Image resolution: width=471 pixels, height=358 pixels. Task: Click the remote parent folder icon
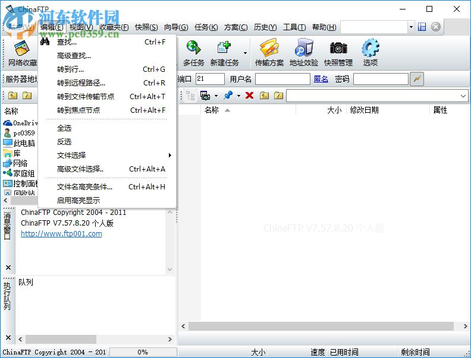tap(264, 96)
